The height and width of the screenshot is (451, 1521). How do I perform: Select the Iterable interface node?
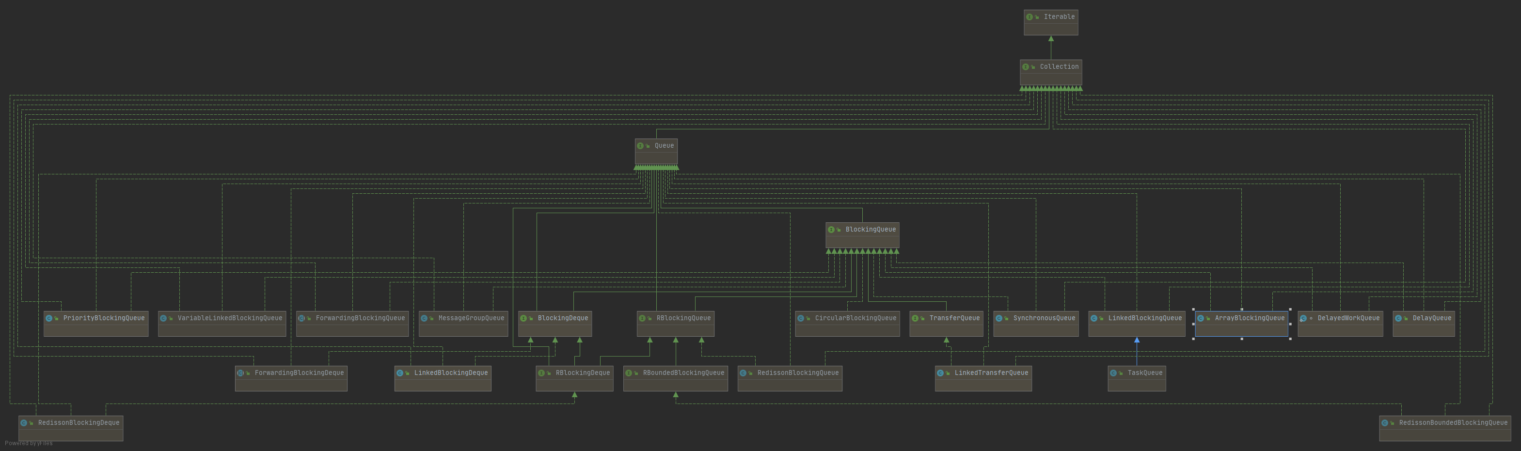pyautogui.click(x=1050, y=22)
